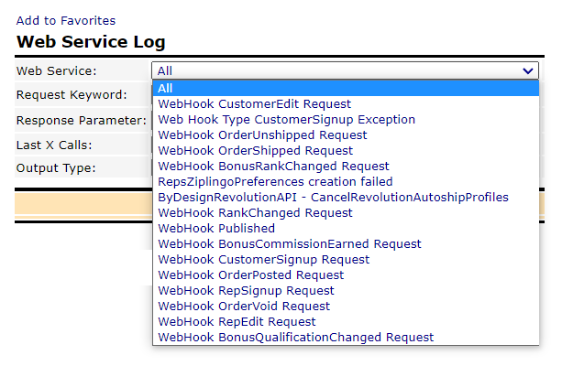The height and width of the screenshot is (366, 562).
Task: Pick WebHook RepSignup Request
Action: point(346,290)
